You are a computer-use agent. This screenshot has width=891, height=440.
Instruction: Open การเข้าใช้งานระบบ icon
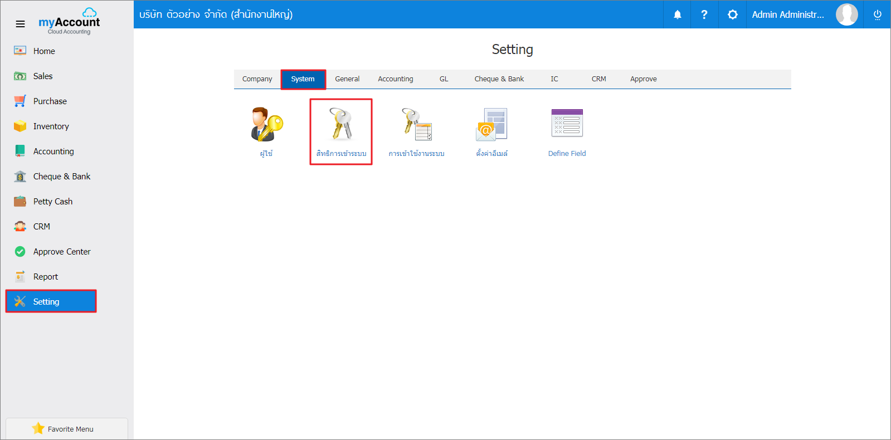pyautogui.click(x=417, y=124)
